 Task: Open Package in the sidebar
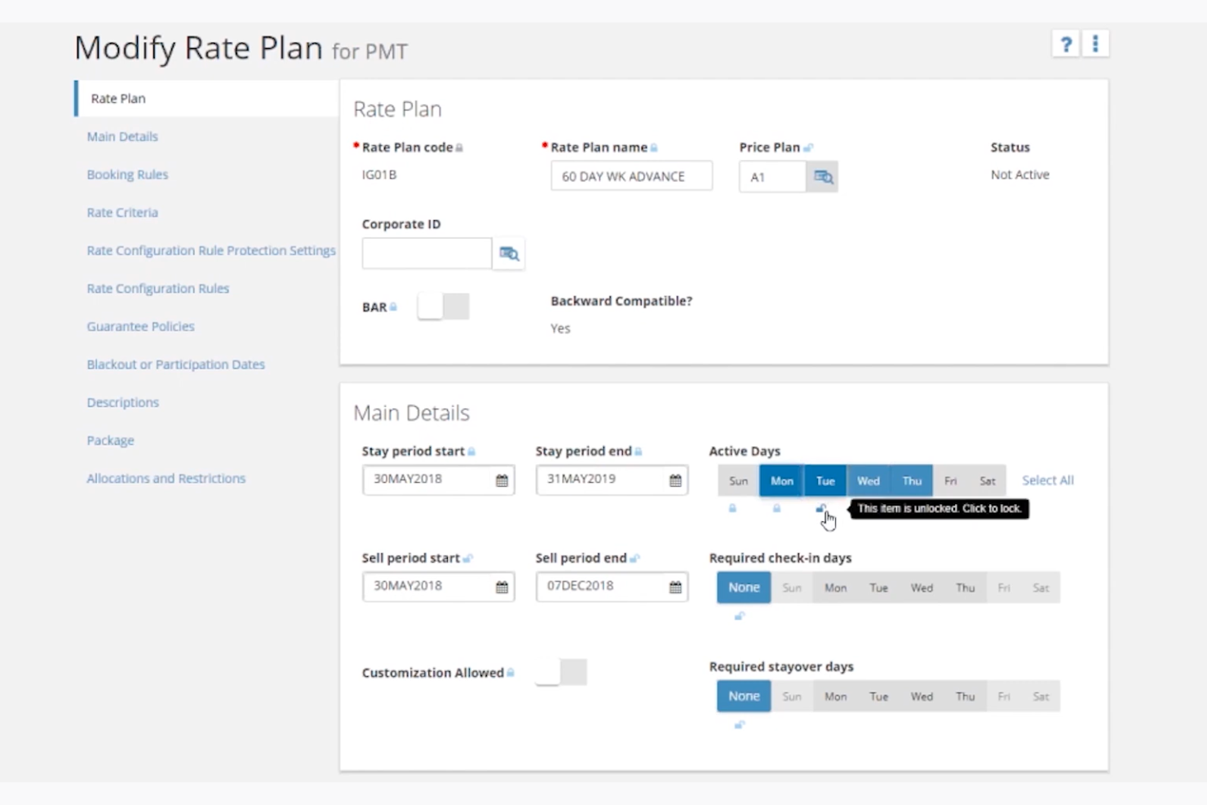pos(110,440)
